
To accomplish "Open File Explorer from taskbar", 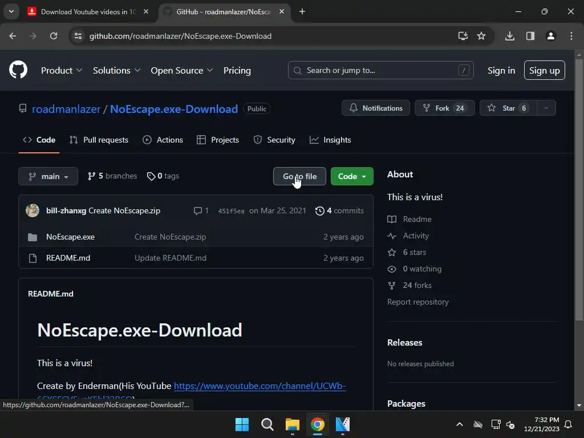I will coord(293,424).
